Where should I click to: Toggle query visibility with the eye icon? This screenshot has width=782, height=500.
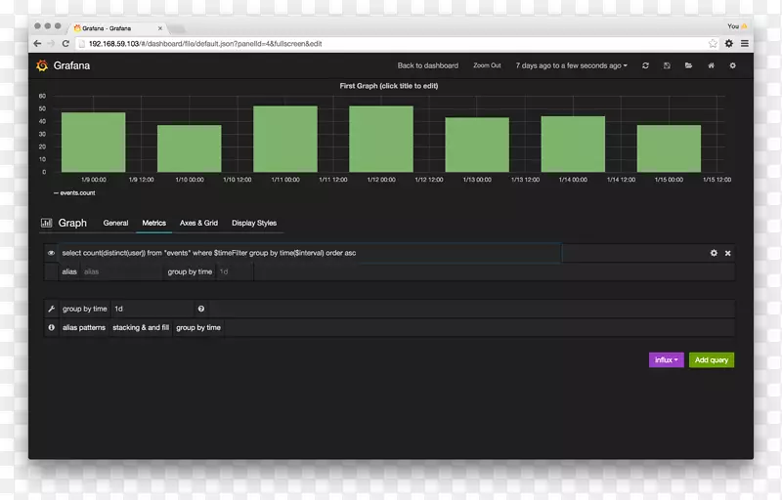tap(51, 253)
